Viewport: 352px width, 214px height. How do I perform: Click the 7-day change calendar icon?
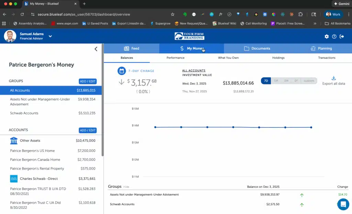[x=122, y=71]
